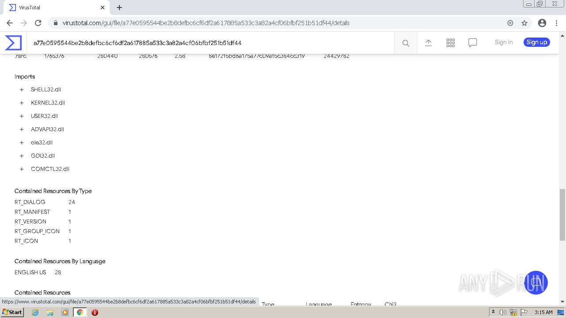Click the upload file icon

428,42
